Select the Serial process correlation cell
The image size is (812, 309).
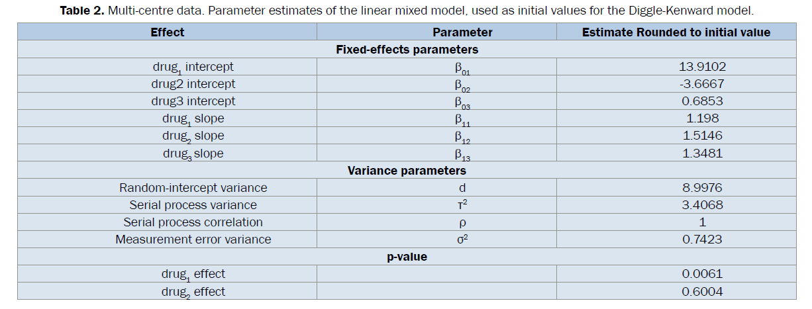point(193,222)
